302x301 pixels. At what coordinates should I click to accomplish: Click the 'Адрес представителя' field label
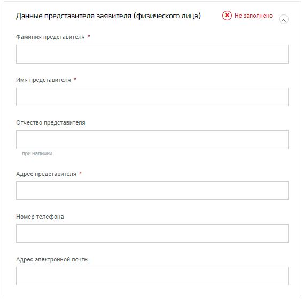(46, 174)
